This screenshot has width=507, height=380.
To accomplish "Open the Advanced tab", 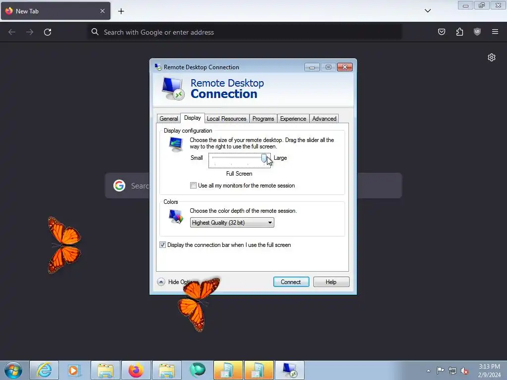I will 324,119.
